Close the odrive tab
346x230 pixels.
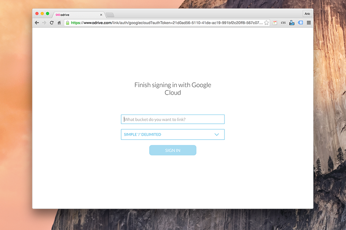(x=101, y=15)
